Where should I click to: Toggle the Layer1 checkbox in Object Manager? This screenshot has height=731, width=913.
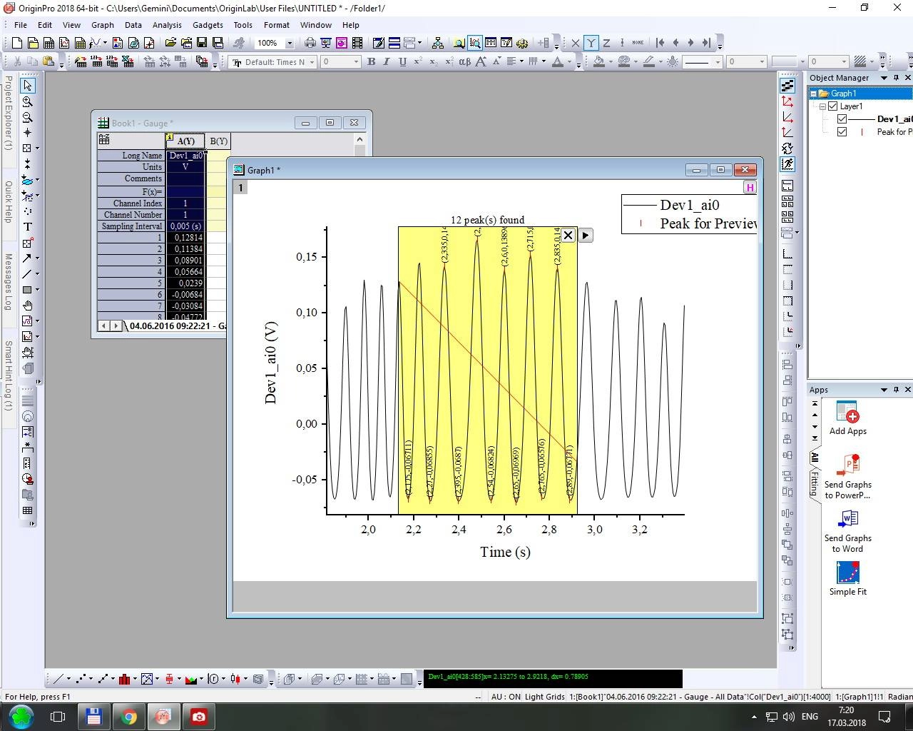(x=832, y=106)
